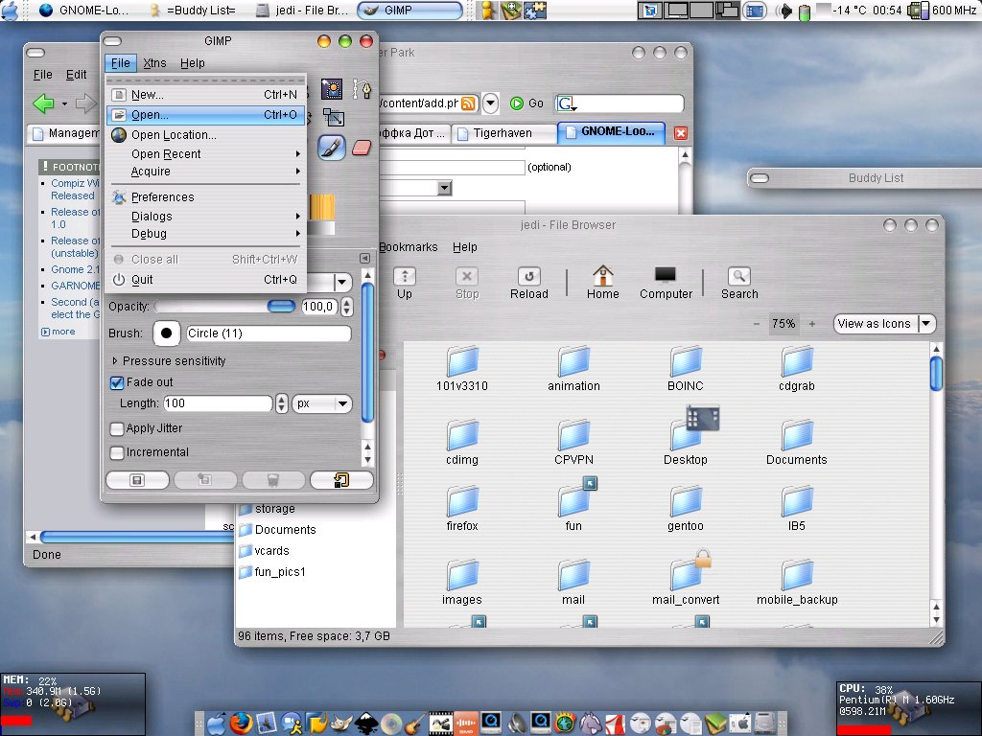Go to Home folder in File Browser
The height and width of the screenshot is (736, 982).
602,283
